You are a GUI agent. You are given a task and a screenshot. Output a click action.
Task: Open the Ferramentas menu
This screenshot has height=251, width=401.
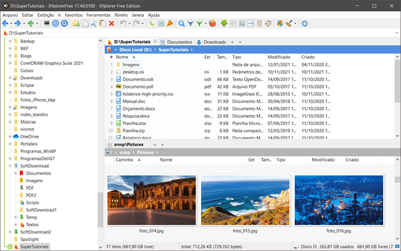99,15
